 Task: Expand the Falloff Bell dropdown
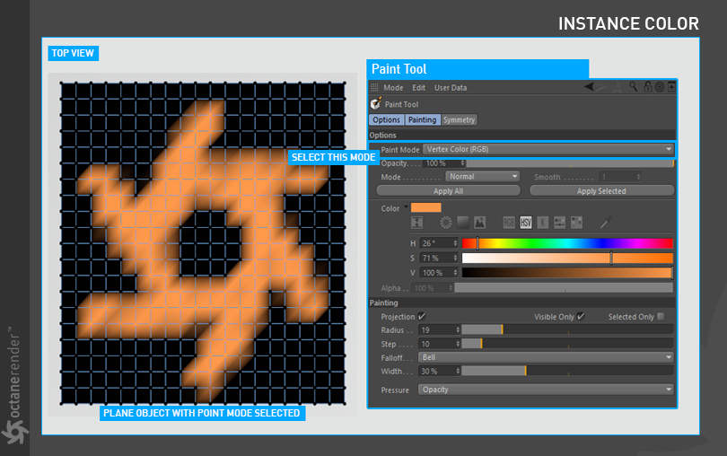(x=546, y=357)
